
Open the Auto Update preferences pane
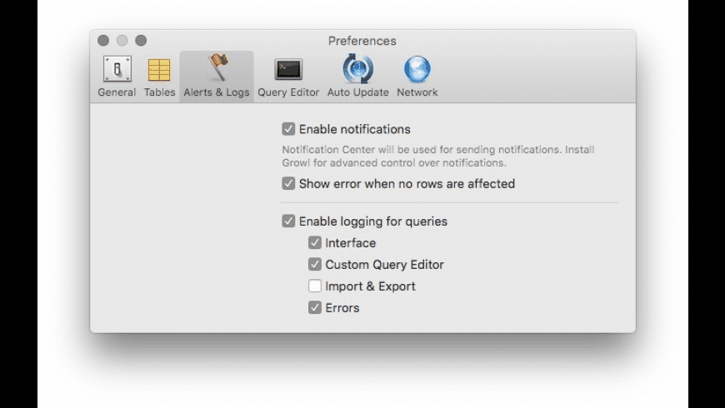click(357, 77)
